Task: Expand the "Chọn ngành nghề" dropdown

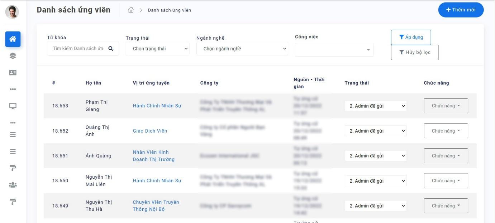Action: click(242, 49)
